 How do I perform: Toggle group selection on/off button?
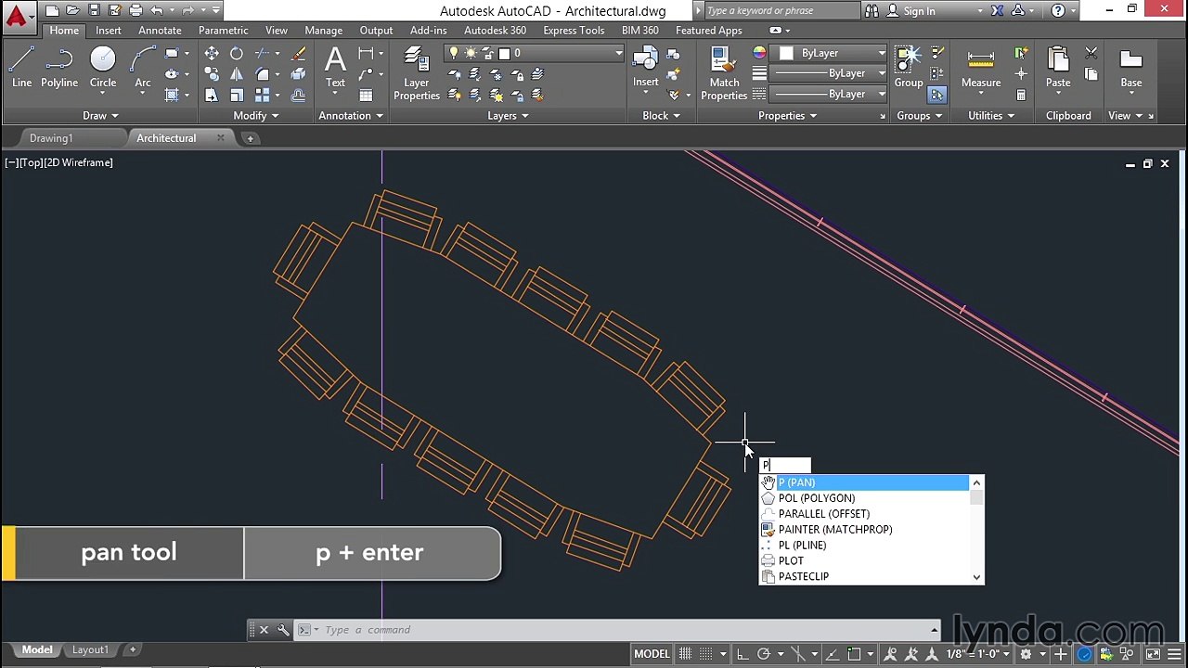pos(936,95)
